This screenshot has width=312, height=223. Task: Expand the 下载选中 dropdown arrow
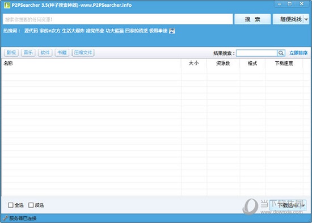tap(303, 205)
